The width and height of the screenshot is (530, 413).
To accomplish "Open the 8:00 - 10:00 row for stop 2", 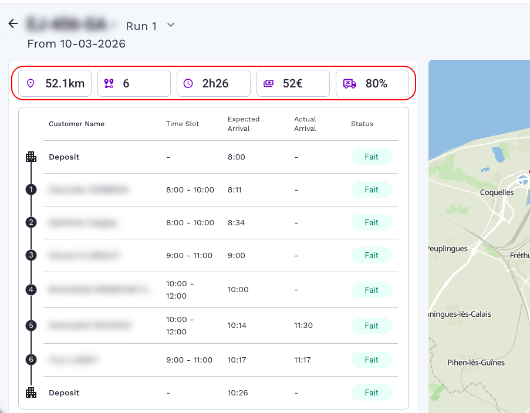I will [x=190, y=223].
